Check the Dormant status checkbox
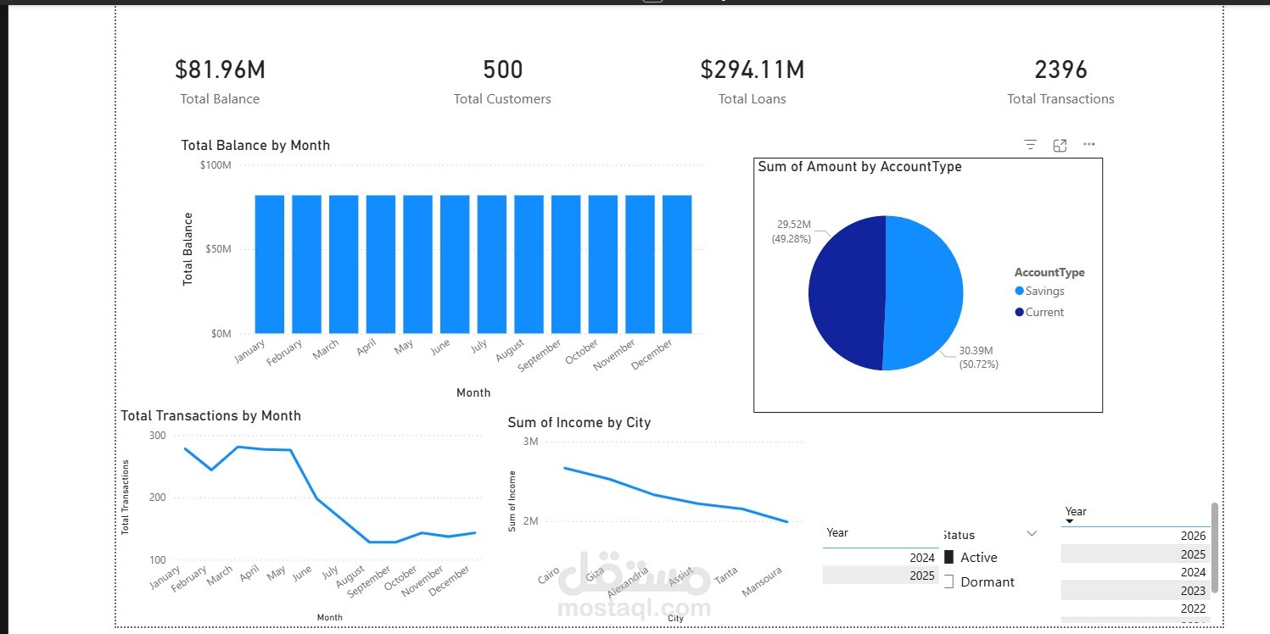 949,581
